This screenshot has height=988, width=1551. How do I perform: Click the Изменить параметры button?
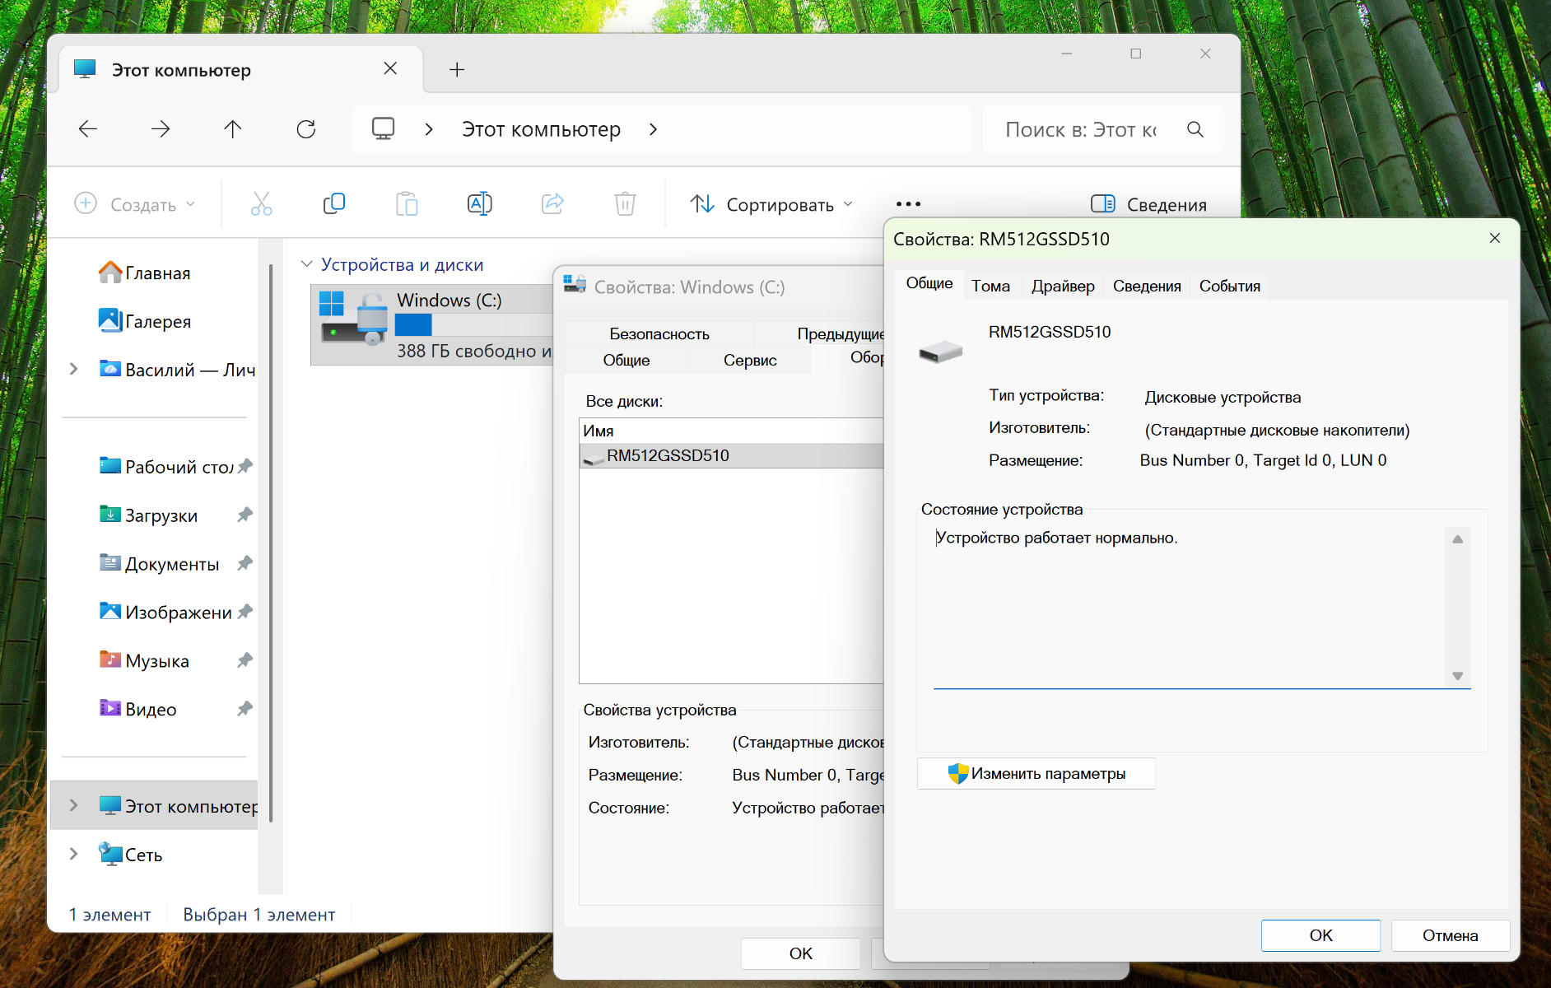pyautogui.click(x=1036, y=774)
